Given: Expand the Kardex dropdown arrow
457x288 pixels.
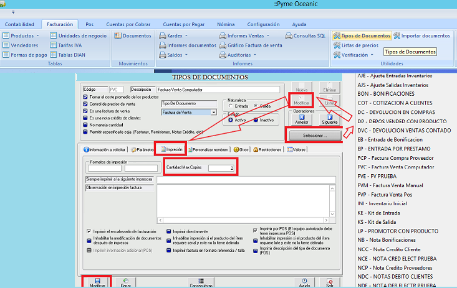Looking at the screenshot, I should tap(186, 36).
